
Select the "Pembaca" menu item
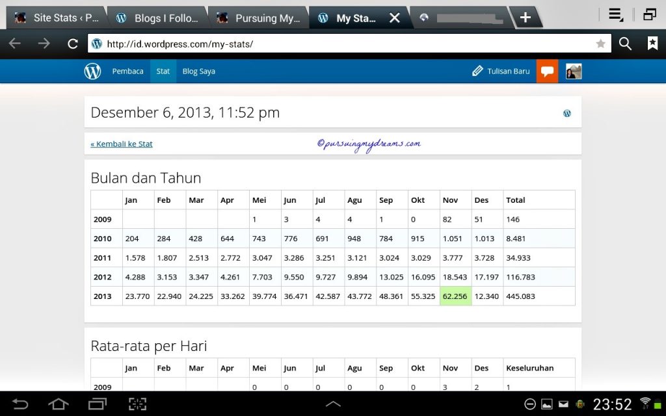[127, 71]
